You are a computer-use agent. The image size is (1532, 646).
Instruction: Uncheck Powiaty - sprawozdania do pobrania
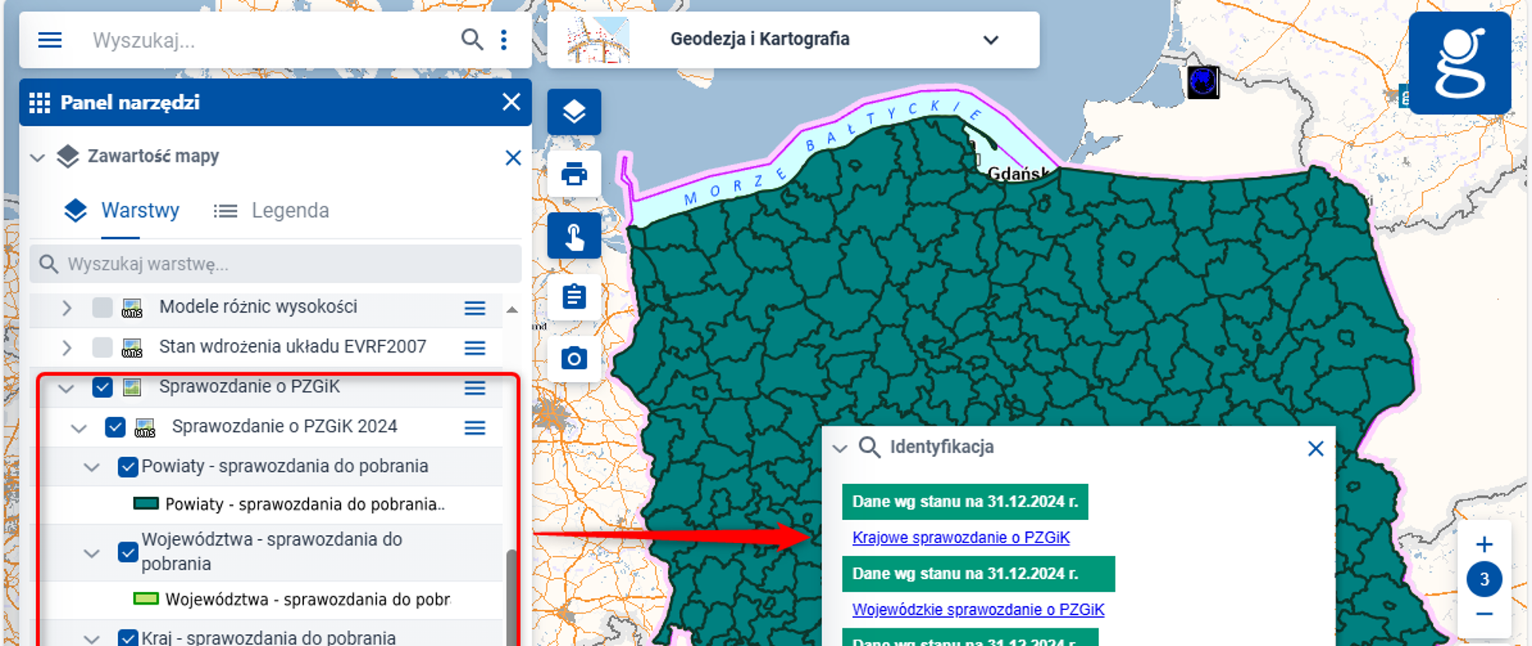(x=128, y=467)
